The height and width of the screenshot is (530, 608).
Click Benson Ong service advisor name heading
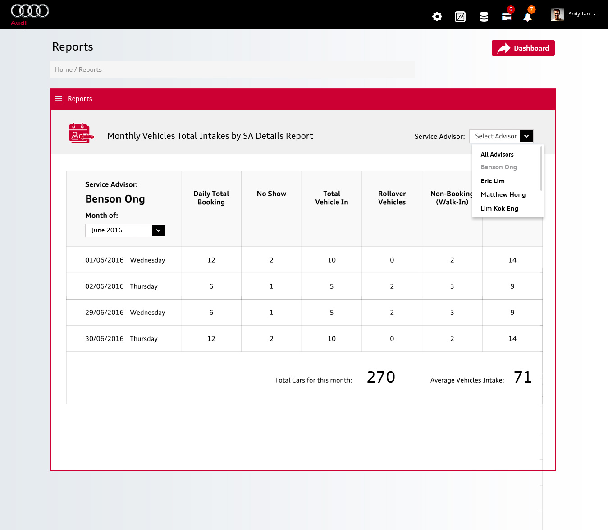115,199
